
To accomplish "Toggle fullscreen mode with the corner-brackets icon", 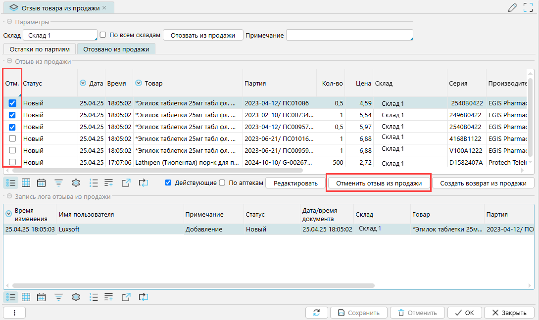I will click(528, 8).
